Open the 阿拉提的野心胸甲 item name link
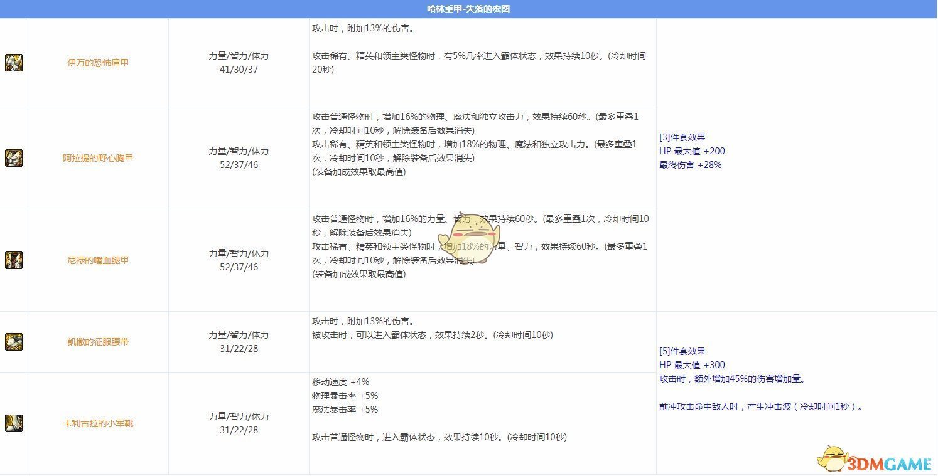 coord(98,158)
